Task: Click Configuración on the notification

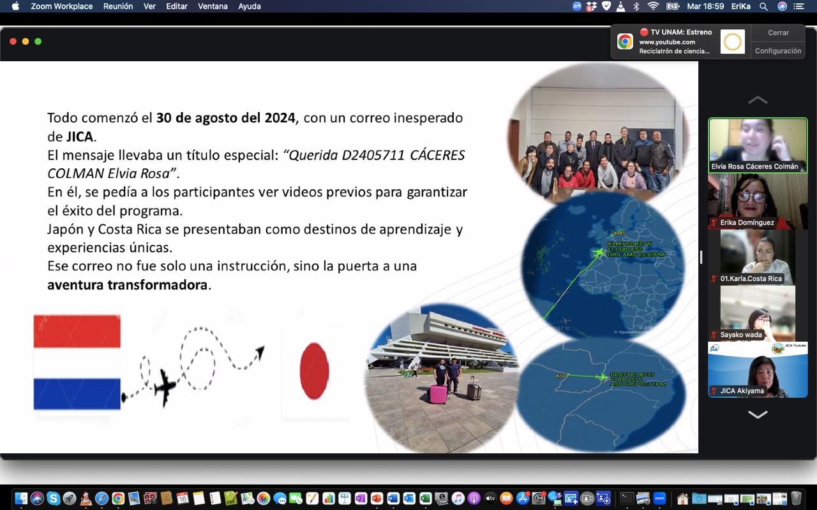Action: (778, 51)
